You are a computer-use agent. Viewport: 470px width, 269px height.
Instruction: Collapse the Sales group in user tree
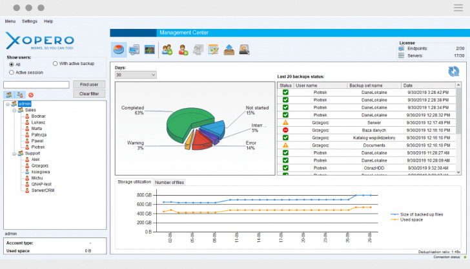(x=15, y=110)
